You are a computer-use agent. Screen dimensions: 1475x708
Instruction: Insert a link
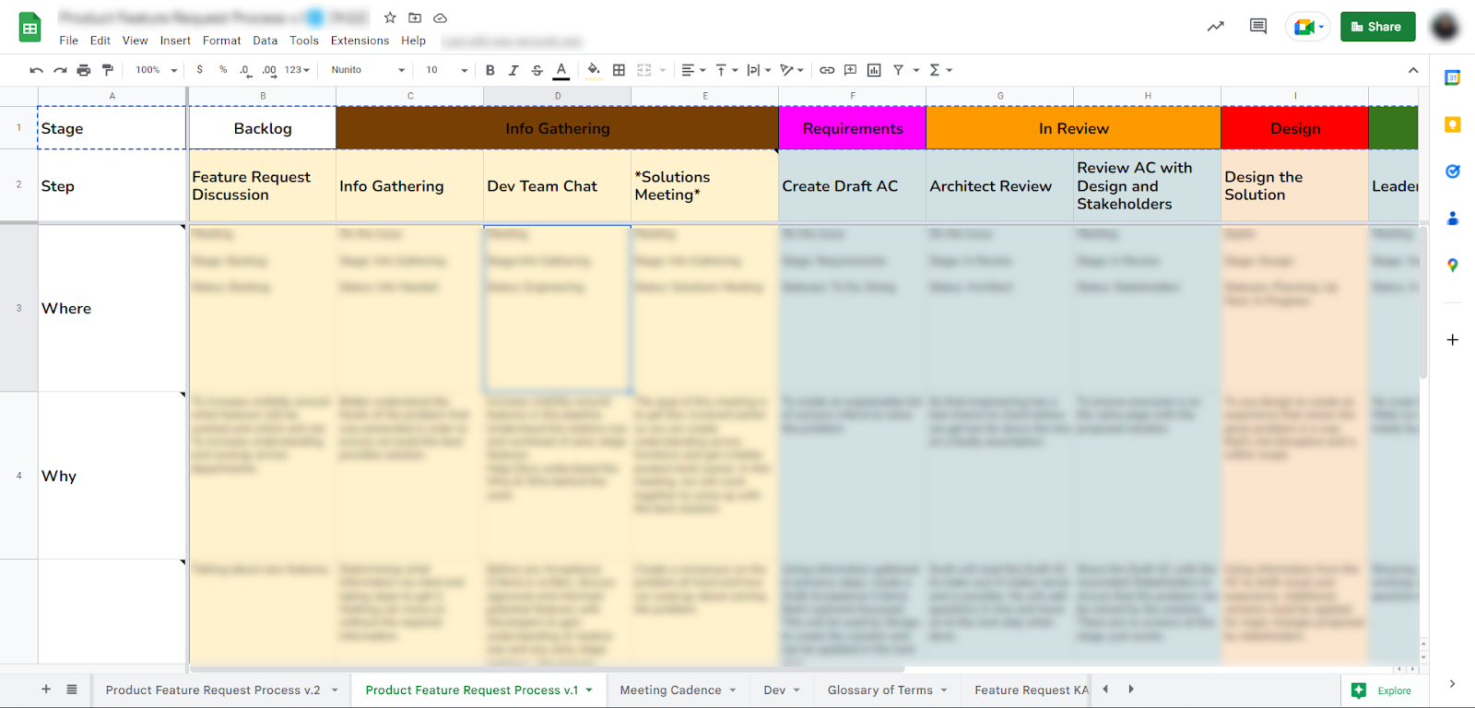pyautogui.click(x=827, y=70)
